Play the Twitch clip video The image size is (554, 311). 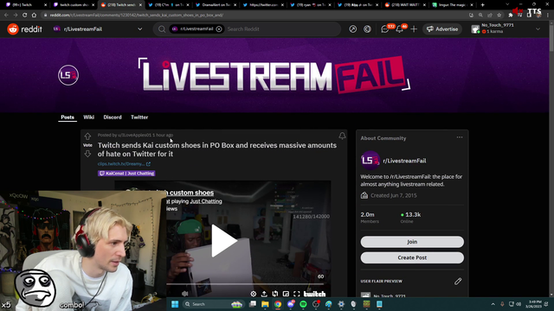coord(224,241)
